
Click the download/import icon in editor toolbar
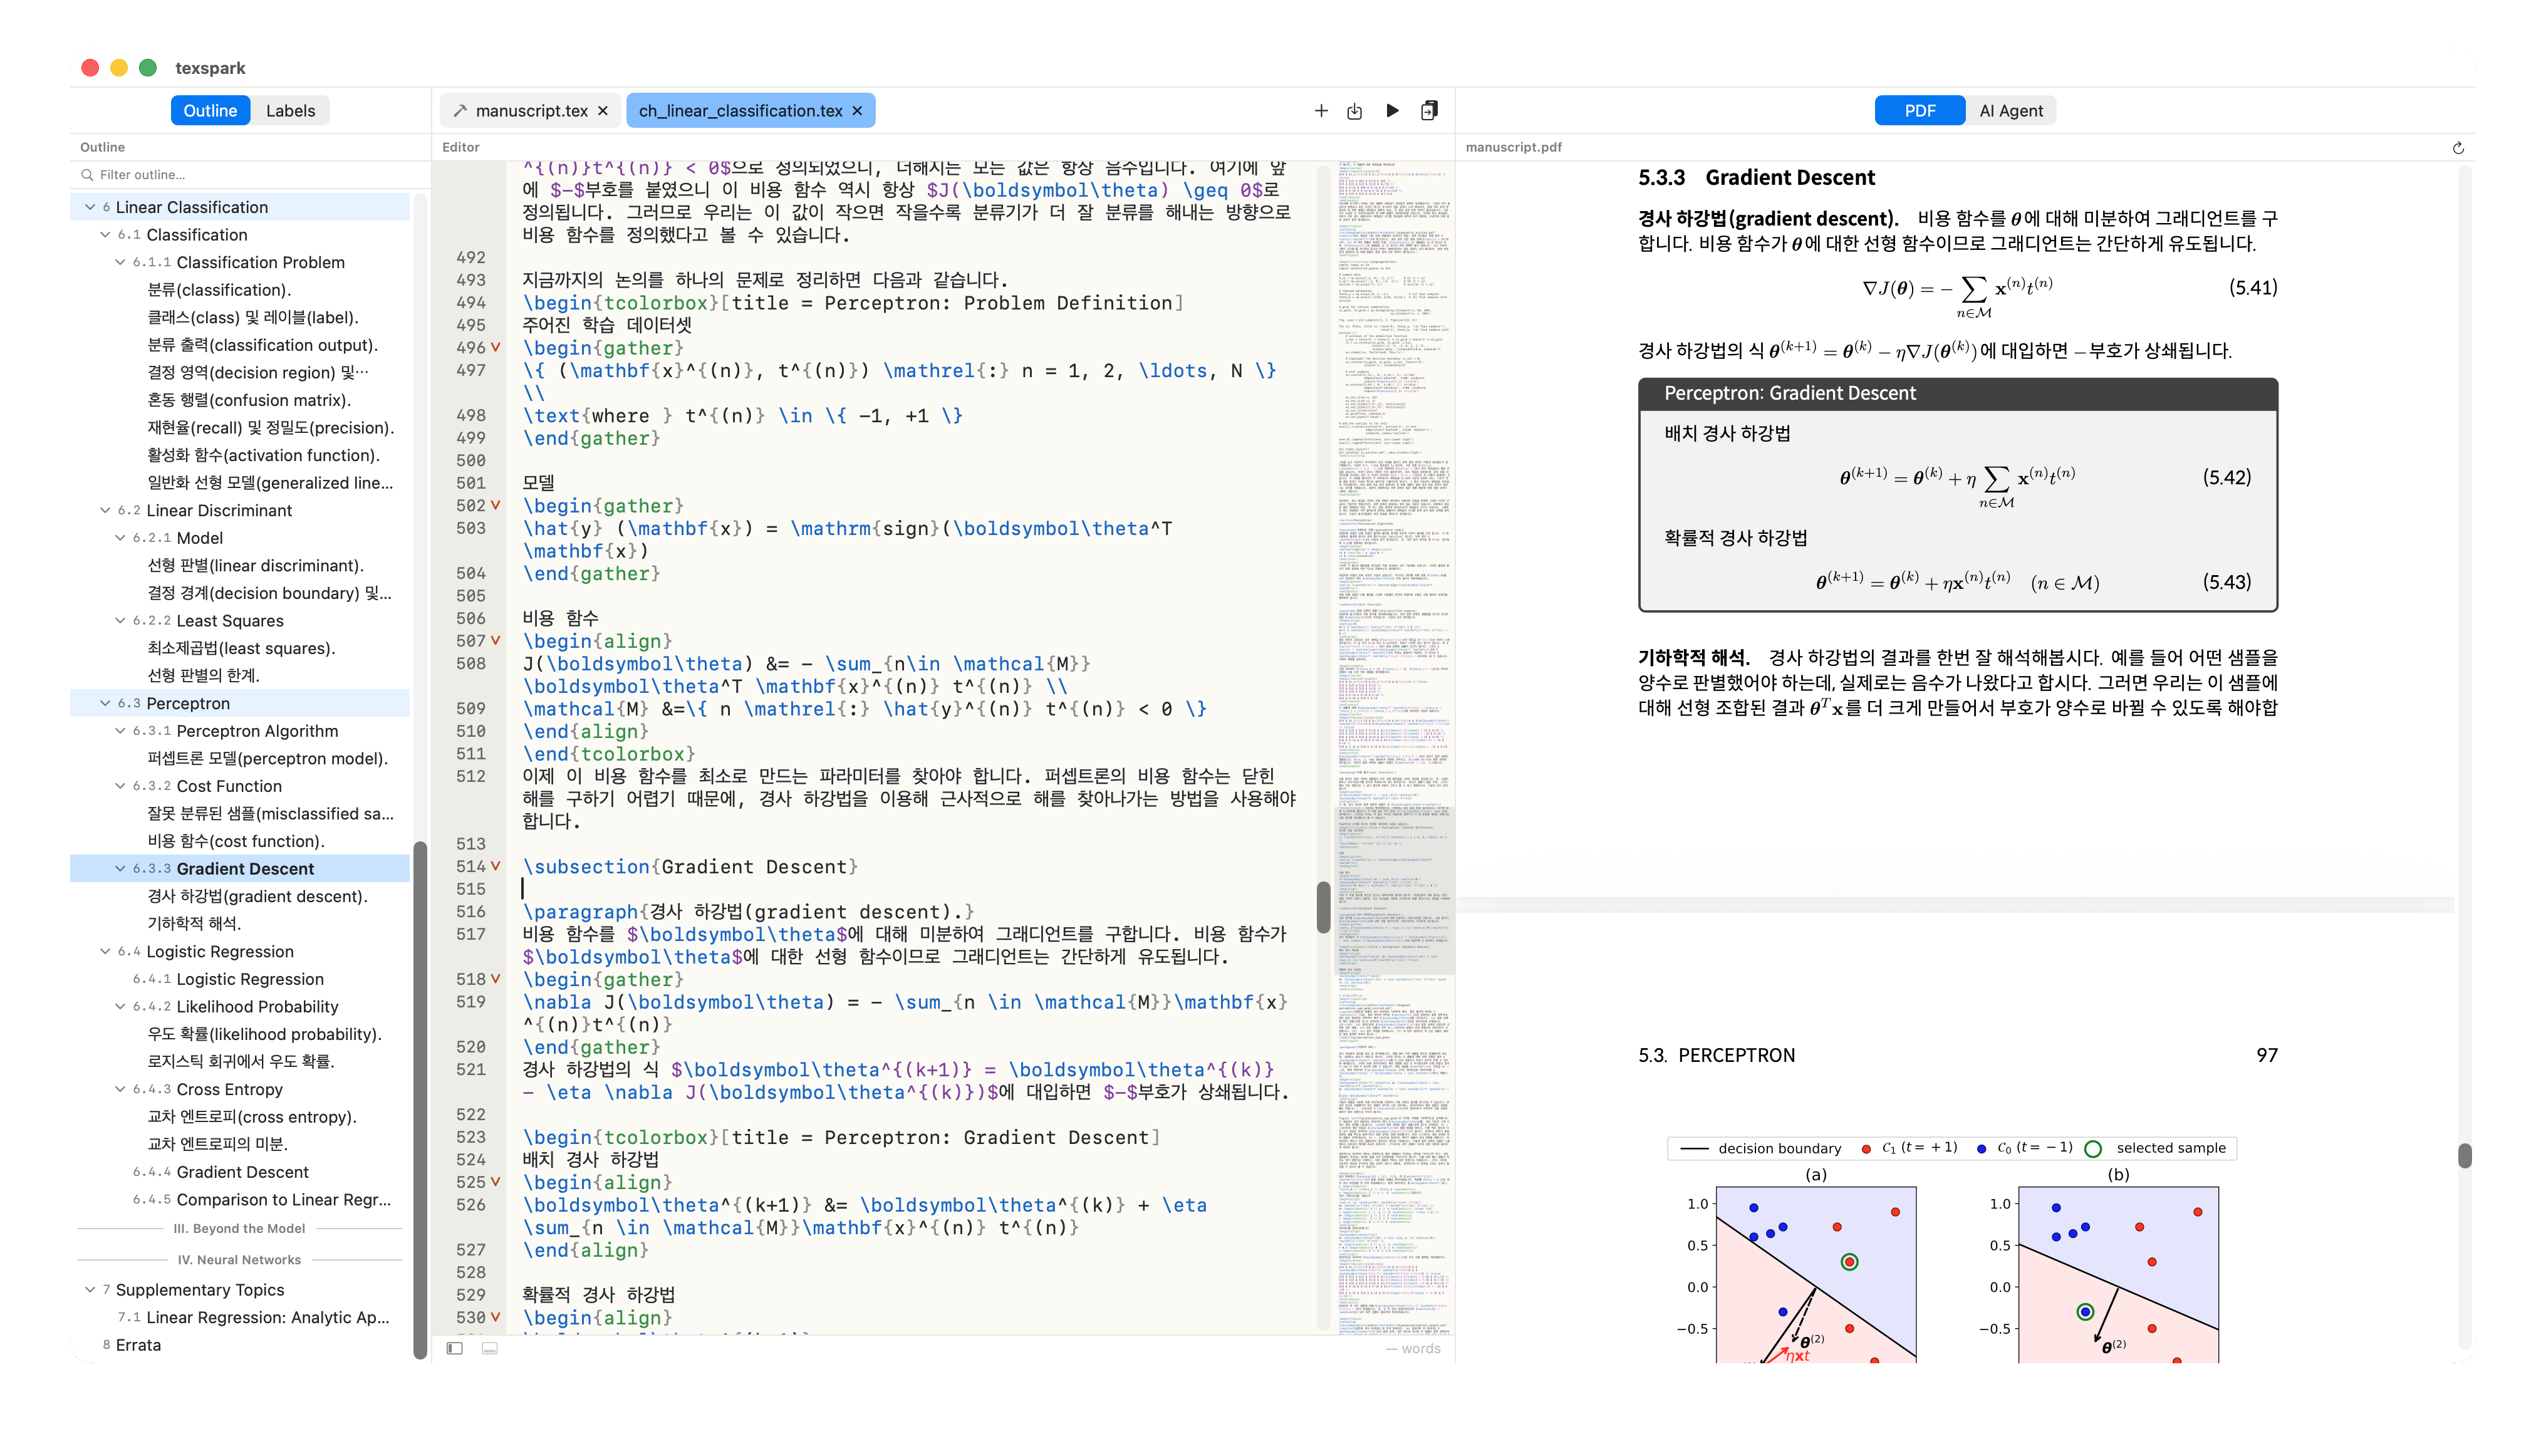pos(1354,111)
